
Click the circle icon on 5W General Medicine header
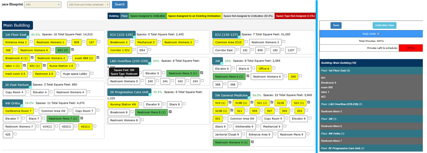(x=249, y=98)
